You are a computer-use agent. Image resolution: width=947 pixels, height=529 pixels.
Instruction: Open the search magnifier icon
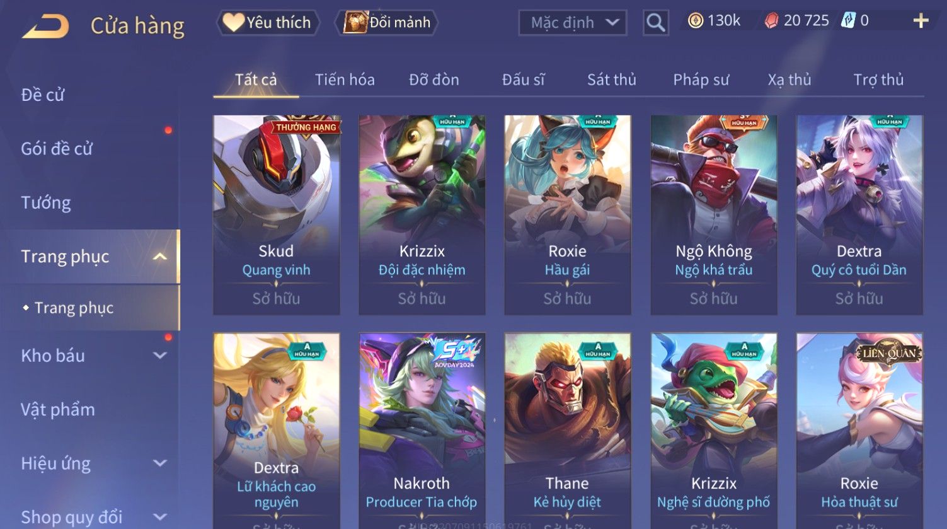[x=655, y=23]
